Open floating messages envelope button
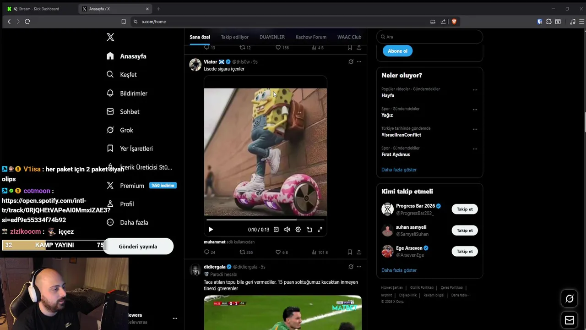The image size is (586, 330). 570,320
